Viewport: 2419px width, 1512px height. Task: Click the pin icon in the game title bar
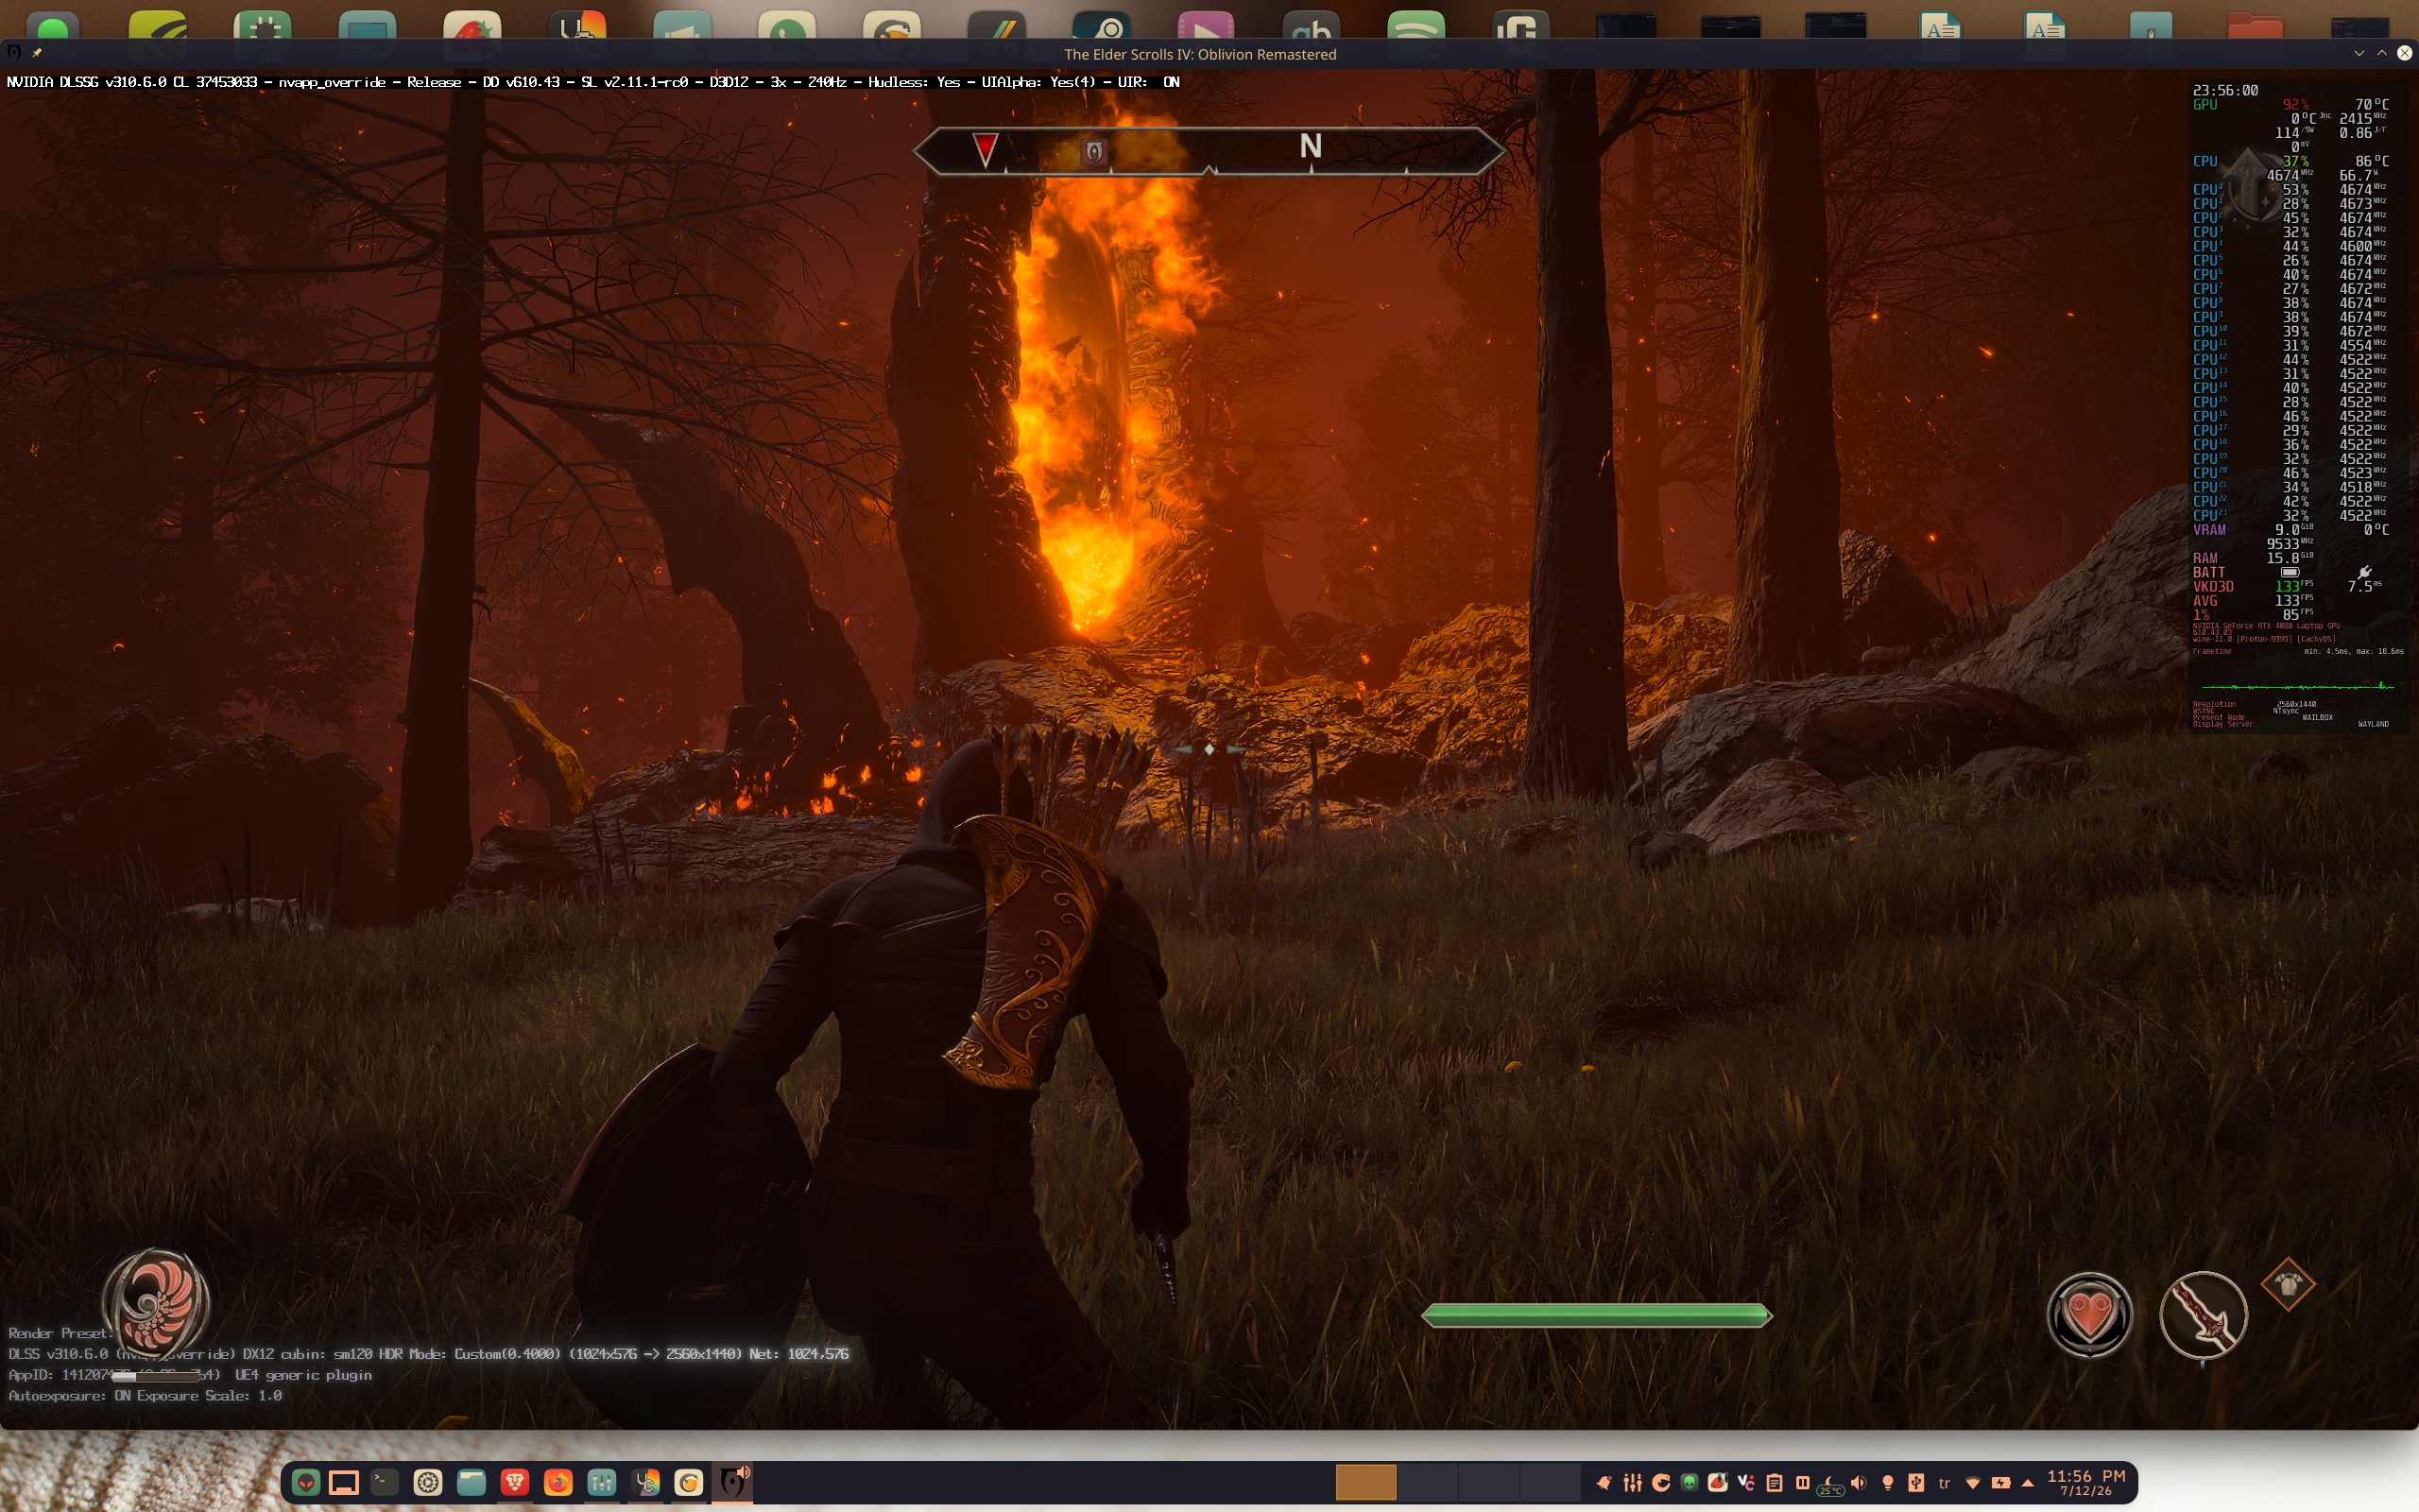click(x=37, y=53)
